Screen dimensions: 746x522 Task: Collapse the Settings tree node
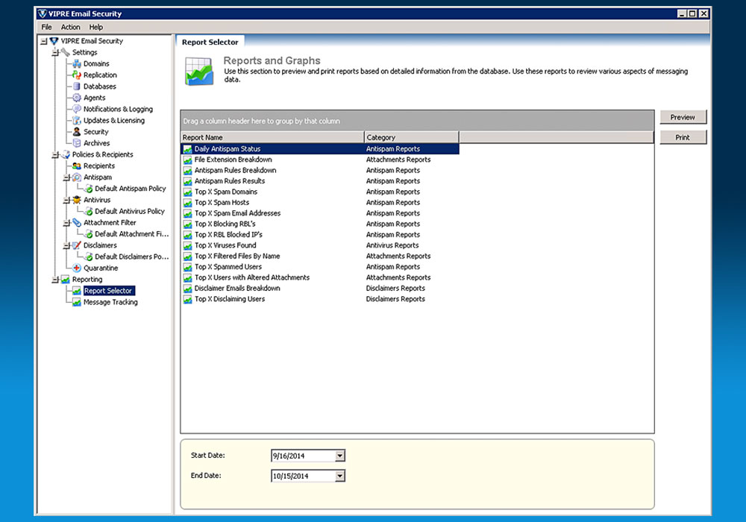(55, 53)
